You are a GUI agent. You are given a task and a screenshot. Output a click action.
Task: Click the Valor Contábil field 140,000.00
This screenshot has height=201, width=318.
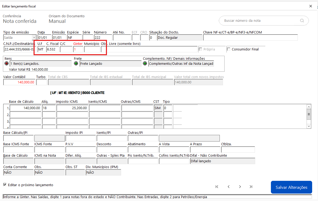(x=19, y=82)
